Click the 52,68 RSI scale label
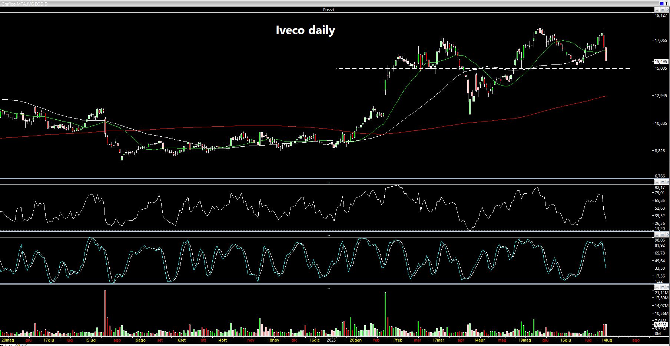This screenshot has height=346, width=670. 660,208
